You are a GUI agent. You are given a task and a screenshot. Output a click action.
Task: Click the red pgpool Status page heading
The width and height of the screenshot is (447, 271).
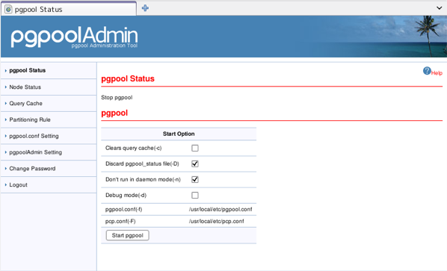(128, 78)
